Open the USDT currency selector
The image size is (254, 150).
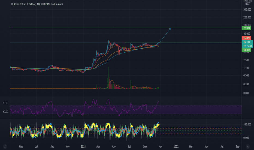(248, 4)
